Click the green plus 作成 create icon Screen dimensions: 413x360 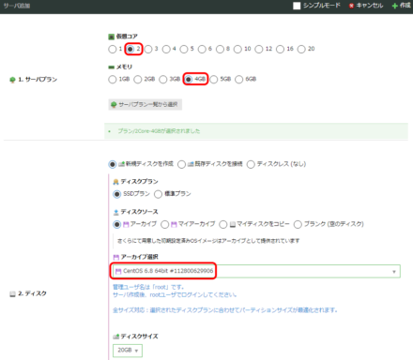click(395, 6)
